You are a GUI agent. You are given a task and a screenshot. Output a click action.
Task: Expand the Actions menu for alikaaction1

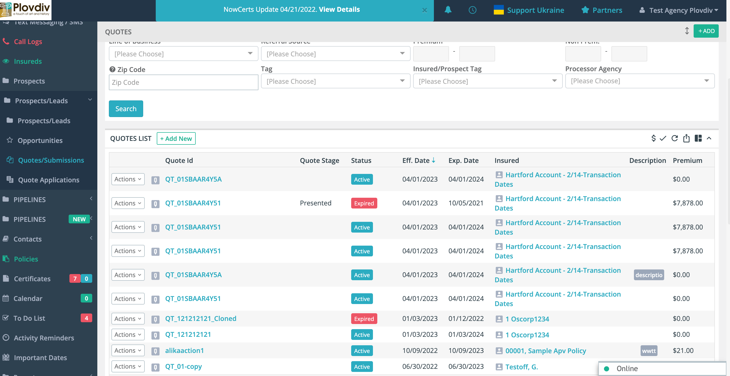click(128, 350)
